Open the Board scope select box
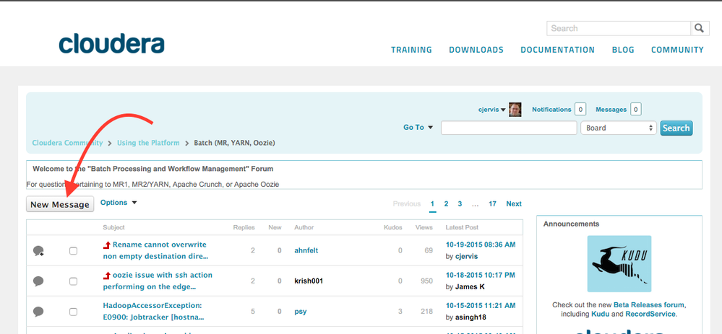Image resolution: width=722 pixels, height=334 pixels. (619, 128)
